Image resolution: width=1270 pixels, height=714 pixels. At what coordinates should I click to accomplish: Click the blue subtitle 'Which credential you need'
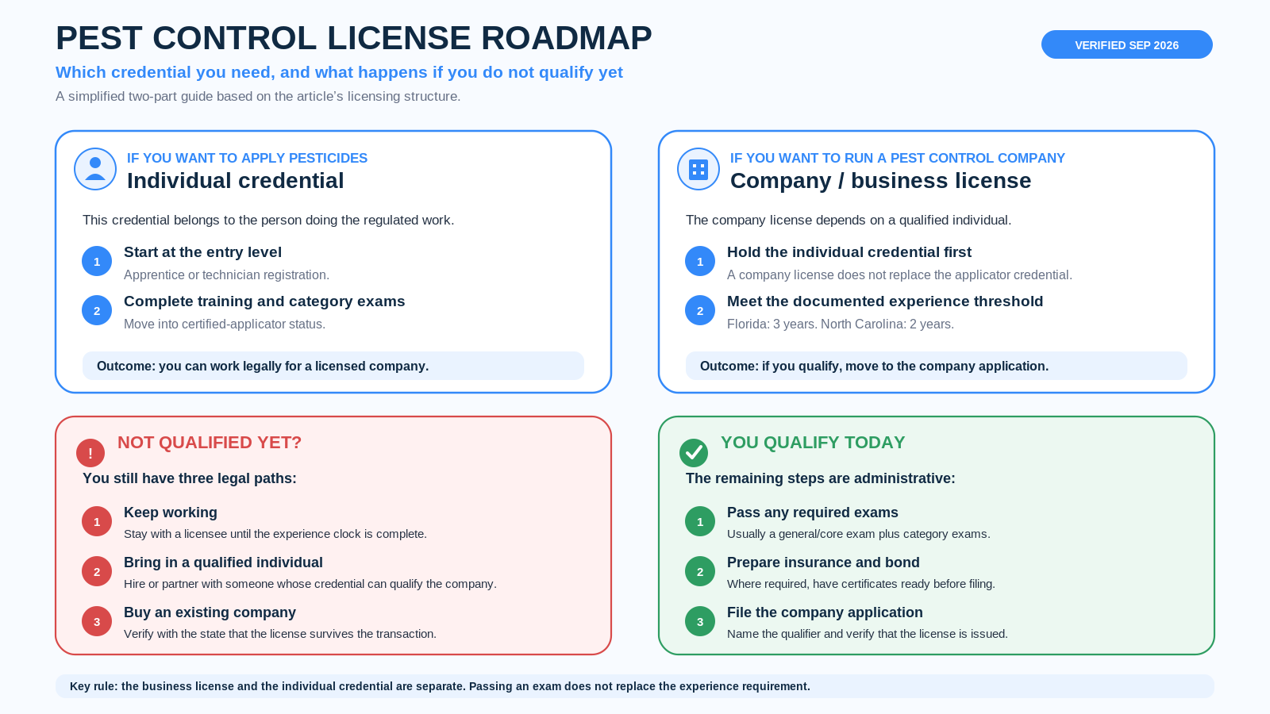(x=339, y=72)
